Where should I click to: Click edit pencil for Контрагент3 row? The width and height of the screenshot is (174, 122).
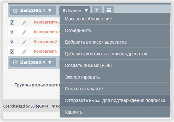[x=24, y=32]
